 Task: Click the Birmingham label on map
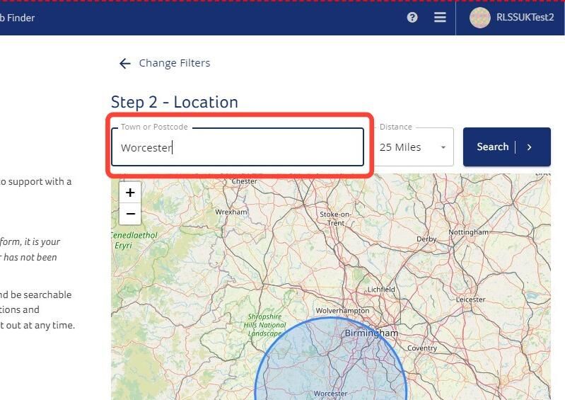coord(371,333)
